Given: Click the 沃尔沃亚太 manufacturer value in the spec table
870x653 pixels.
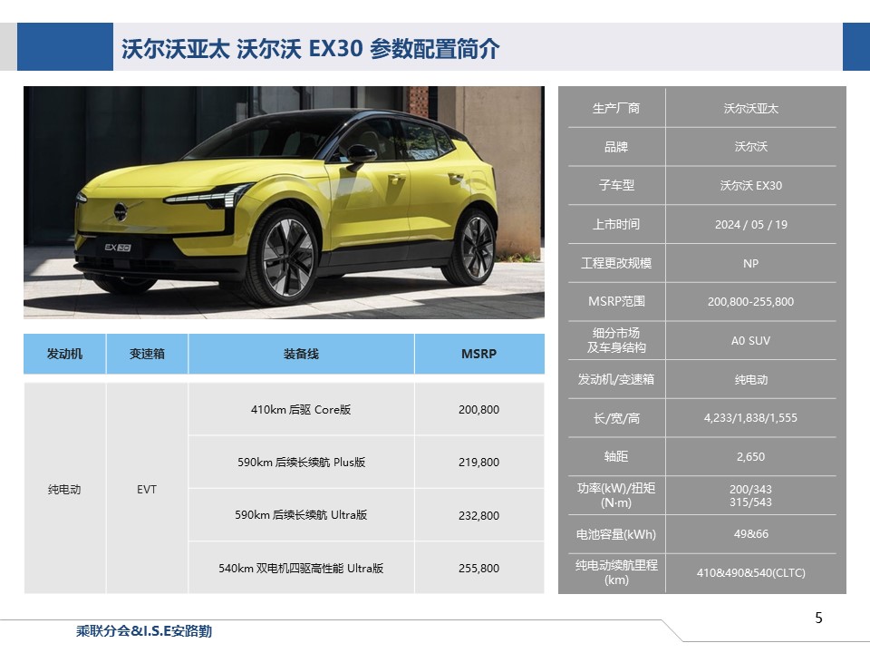Looking at the screenshot, I should 750,108.
